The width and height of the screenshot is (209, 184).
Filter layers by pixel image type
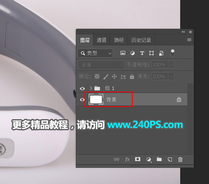click(x=123, y=53)
